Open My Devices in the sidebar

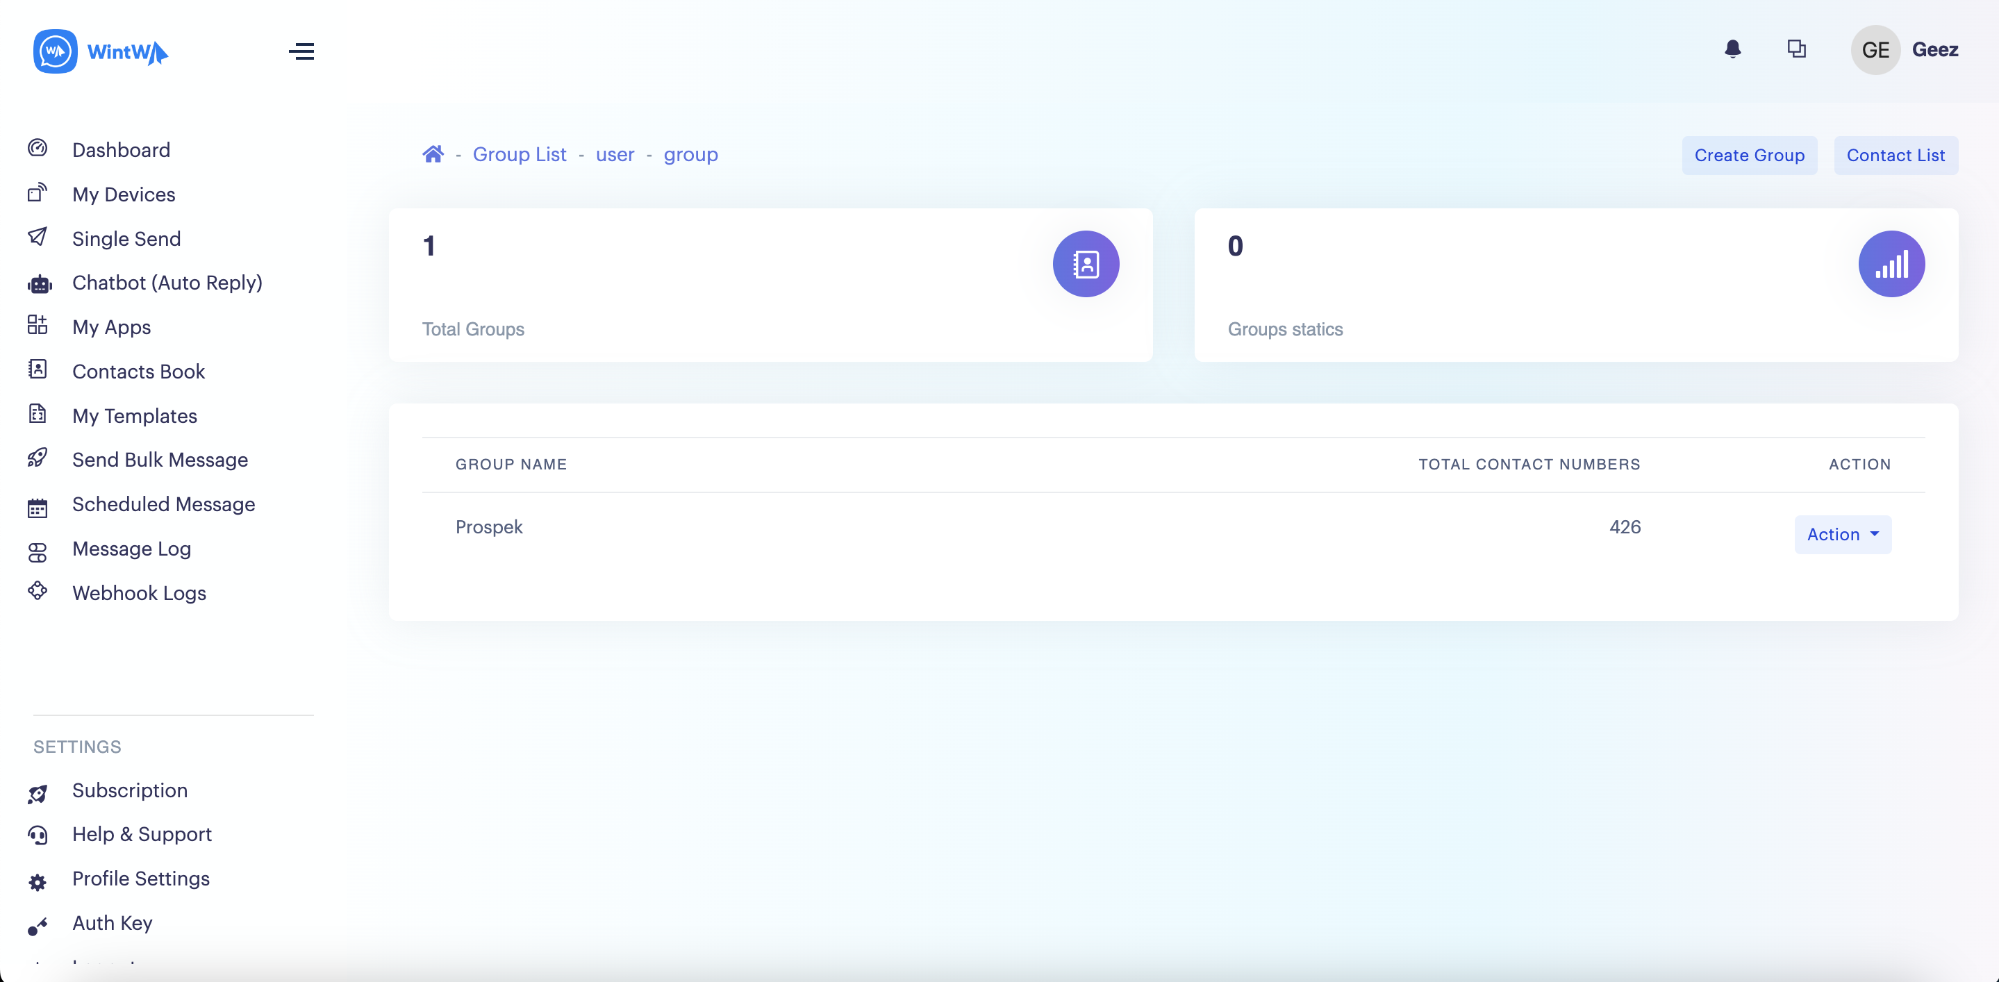tap(124, 194)
